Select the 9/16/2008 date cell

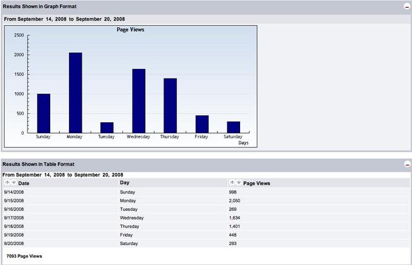point(14,209)
